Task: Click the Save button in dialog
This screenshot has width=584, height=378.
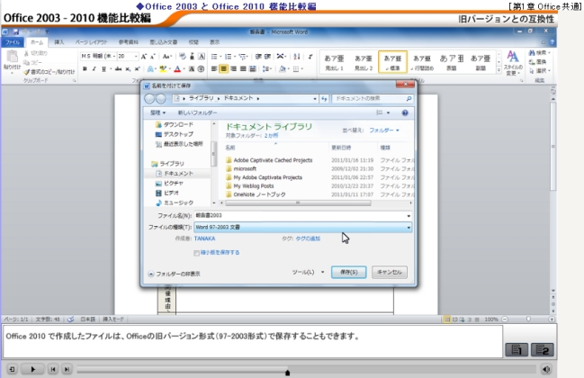Action: click(348, 272)
